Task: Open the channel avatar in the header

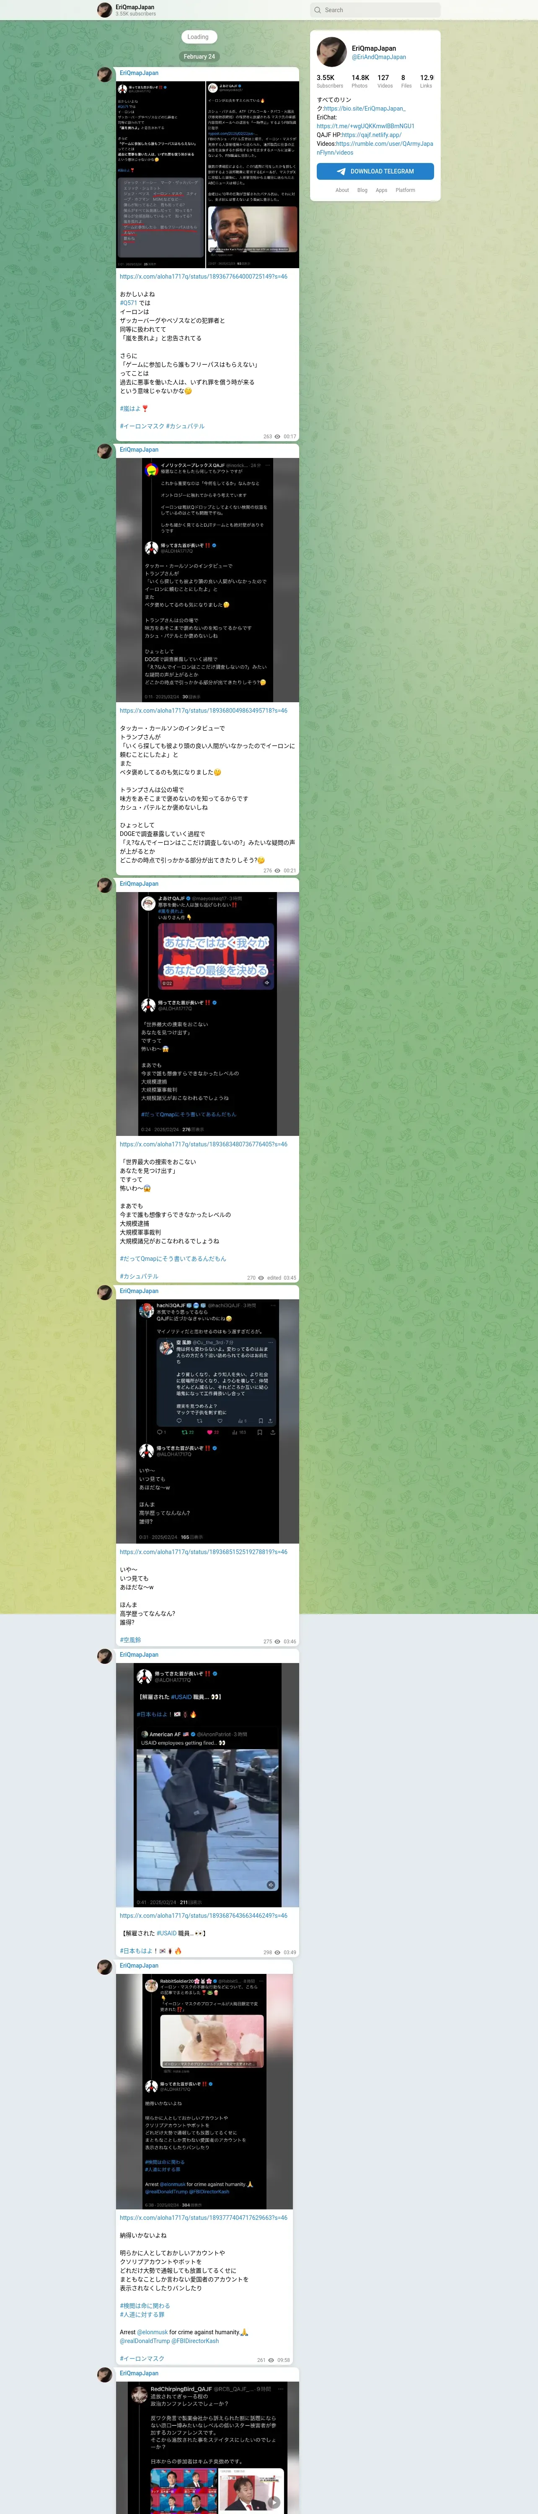Action: [x=104, y=10]
